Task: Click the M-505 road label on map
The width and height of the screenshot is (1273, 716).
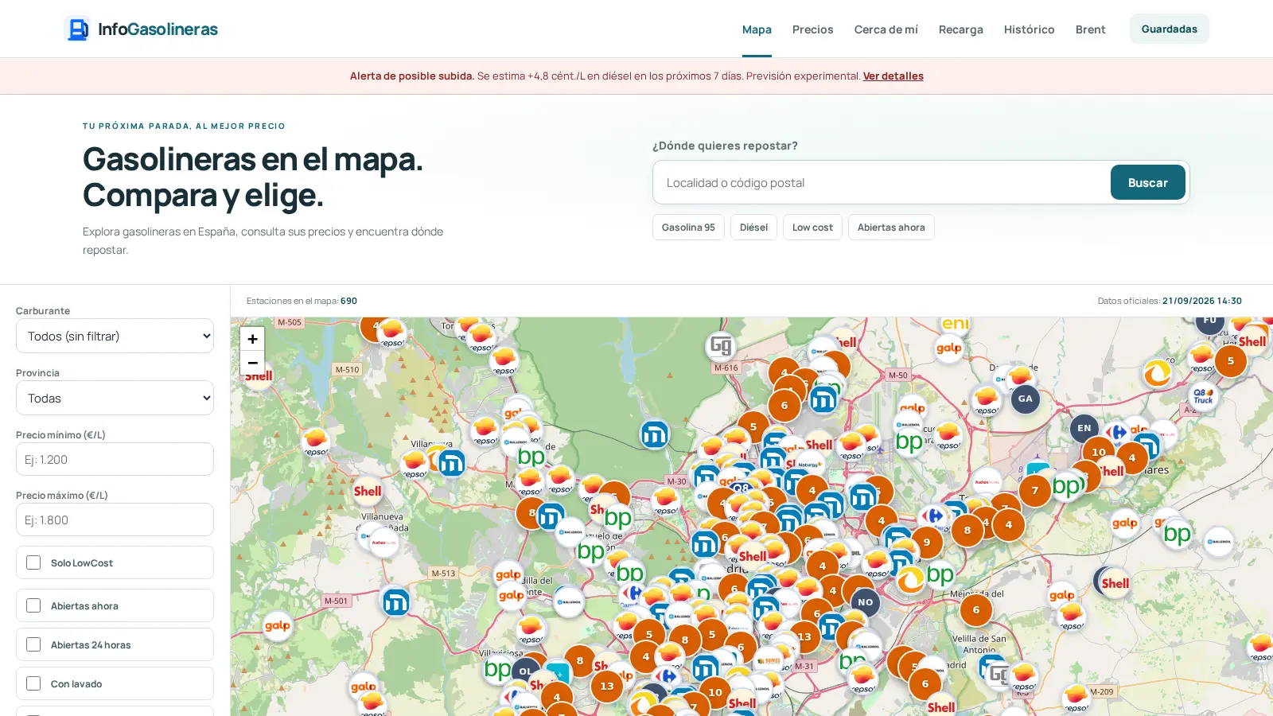Action: 290,322
